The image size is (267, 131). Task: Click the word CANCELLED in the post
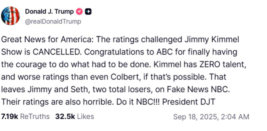56,52
